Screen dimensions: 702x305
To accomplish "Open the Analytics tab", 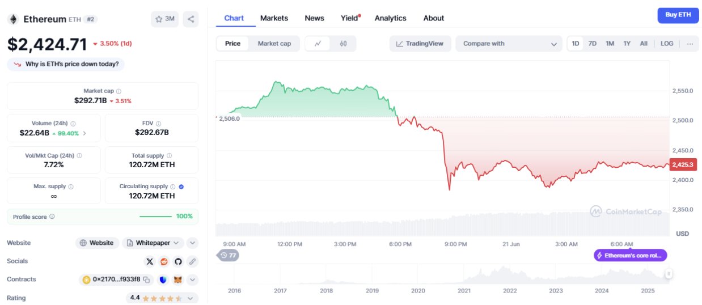I will click(x=390, y=18).
